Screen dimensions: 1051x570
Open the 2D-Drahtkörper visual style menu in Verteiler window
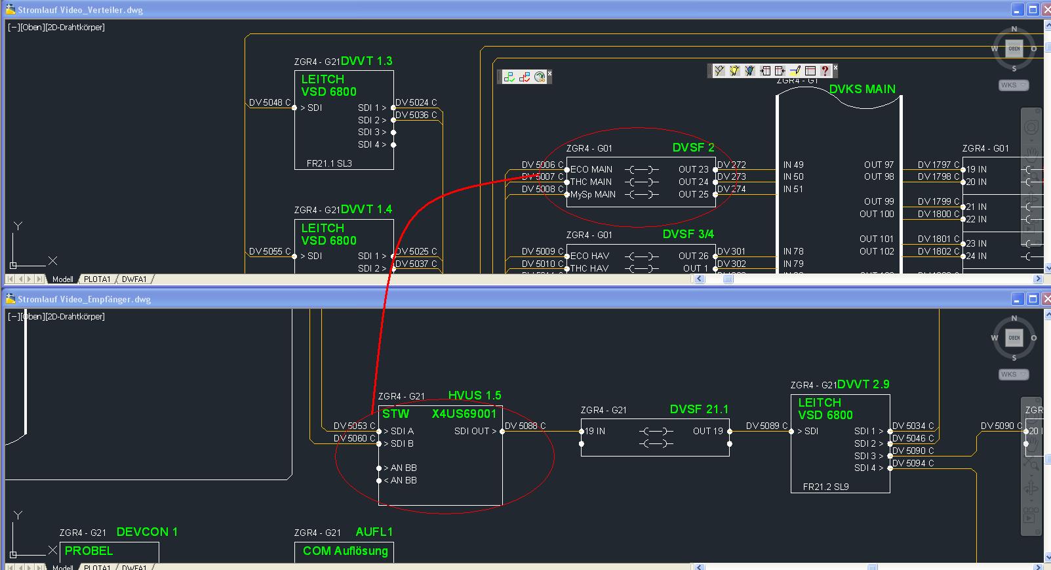(75, 28)
